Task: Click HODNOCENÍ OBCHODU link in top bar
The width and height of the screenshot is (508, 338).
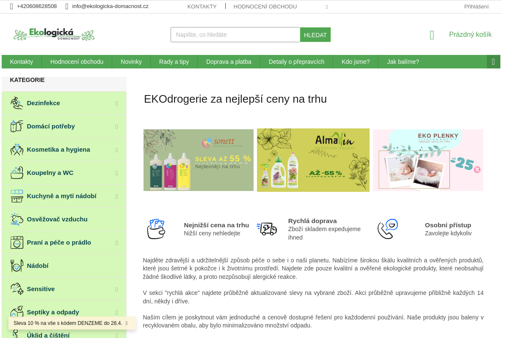Action: 265,6
